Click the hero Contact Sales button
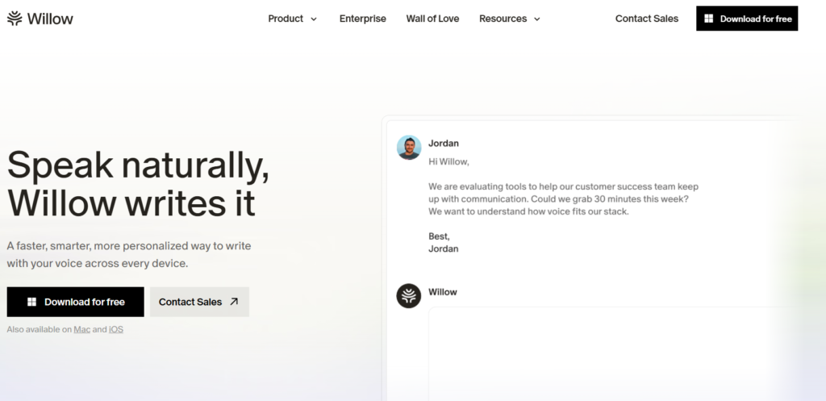Image resolution: width=826 pixels, height=401 pixels. click(200, 302)
